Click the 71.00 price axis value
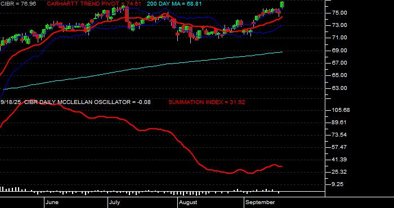This screenshot has width=394, height=208. click(340, 38)
